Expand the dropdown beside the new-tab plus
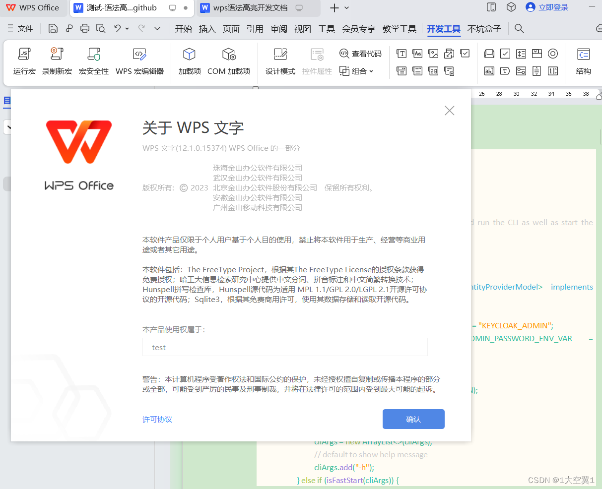602x489 pixels. tap(346, 7)
